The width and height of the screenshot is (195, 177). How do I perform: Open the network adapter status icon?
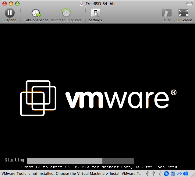(179, 174)
